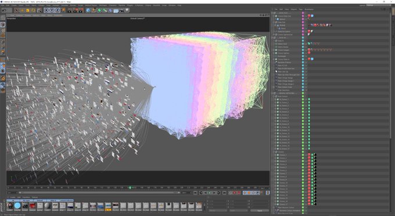Select the yellow Scale tool icon

[28, 10]
